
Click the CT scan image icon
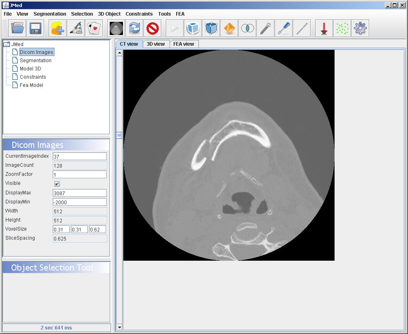117,28
